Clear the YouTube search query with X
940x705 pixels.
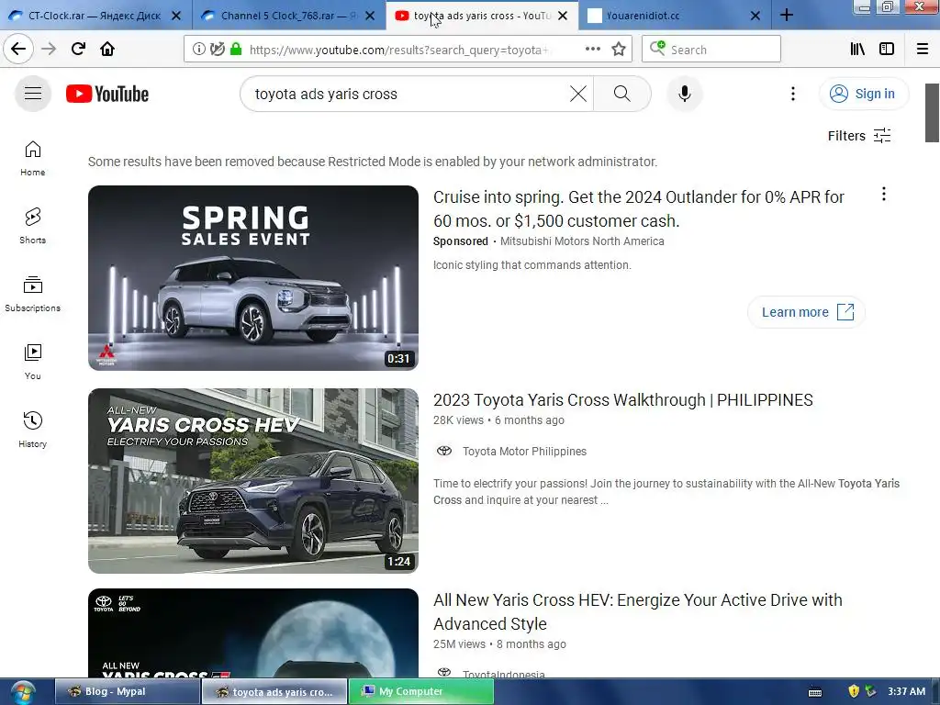pos(578,94)
